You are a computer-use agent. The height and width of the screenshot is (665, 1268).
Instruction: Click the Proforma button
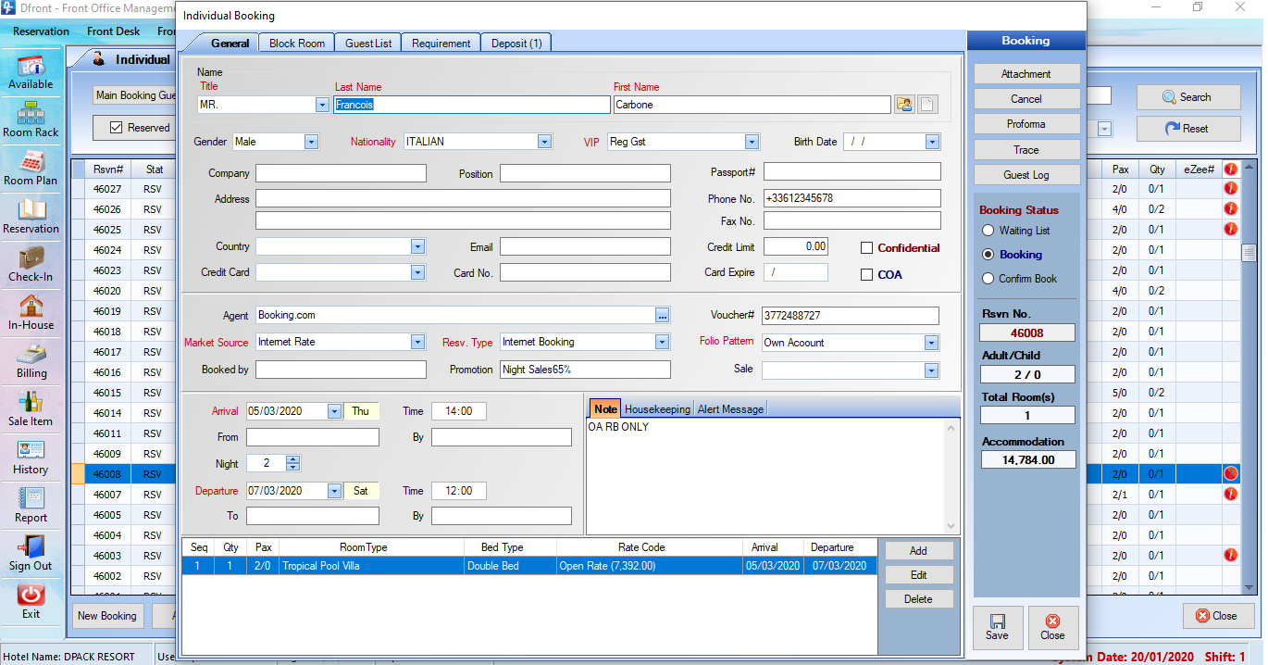pos(1026,124)
